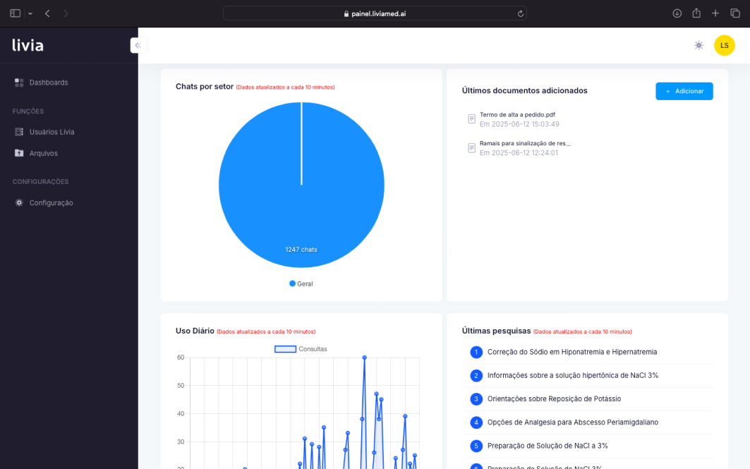
Task: Toggle light/dark theme sun icon
Action: click(x=698, y=45)
